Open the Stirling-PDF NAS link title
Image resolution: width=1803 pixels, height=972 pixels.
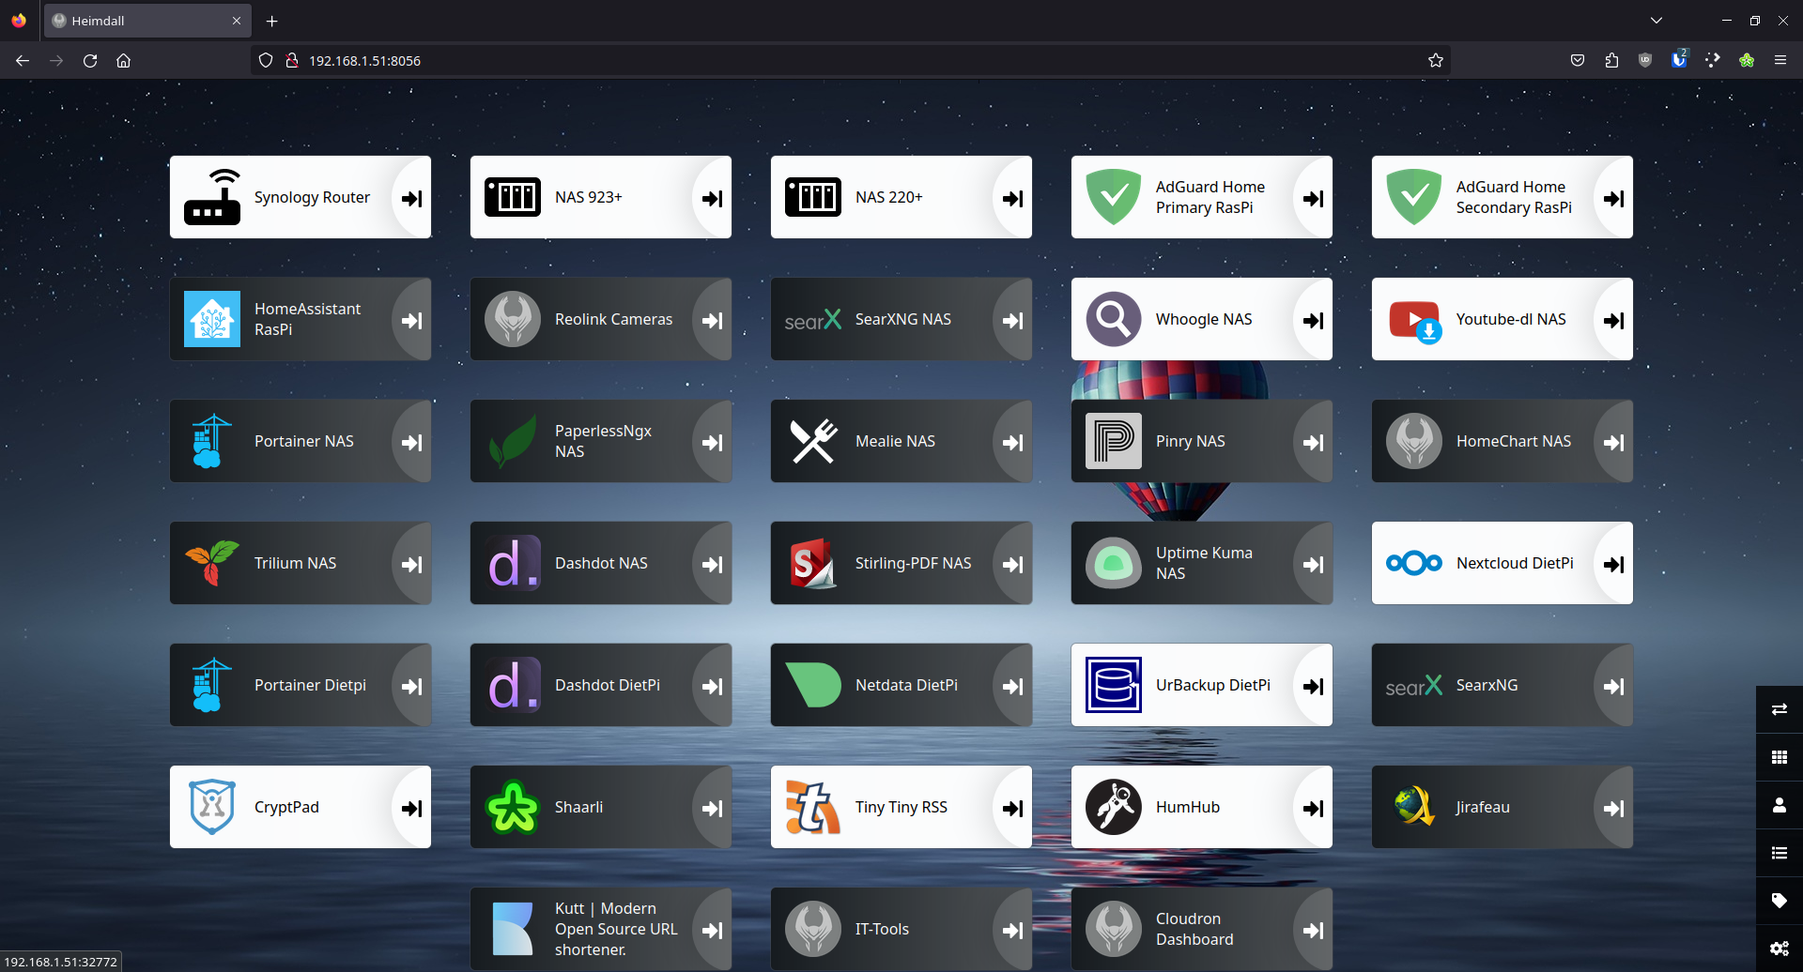913,563
